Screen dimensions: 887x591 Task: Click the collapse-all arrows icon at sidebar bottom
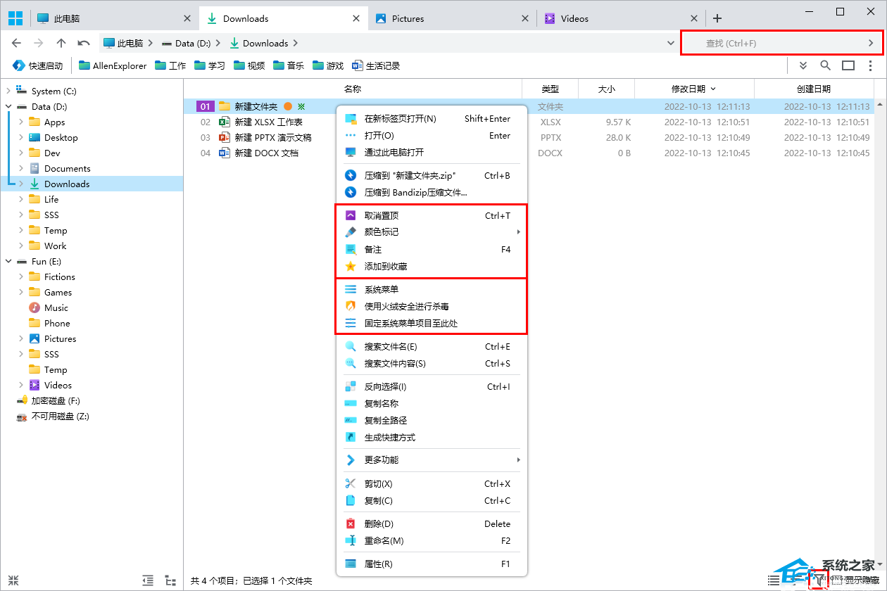[13, 580]
